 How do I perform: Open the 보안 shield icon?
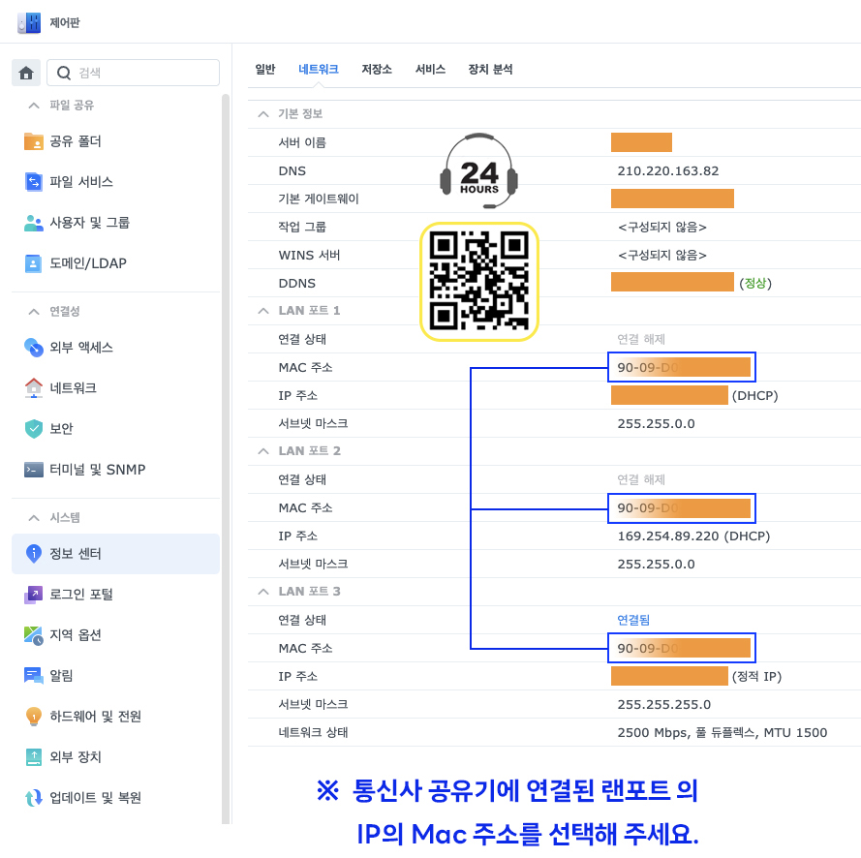point(34,429)
